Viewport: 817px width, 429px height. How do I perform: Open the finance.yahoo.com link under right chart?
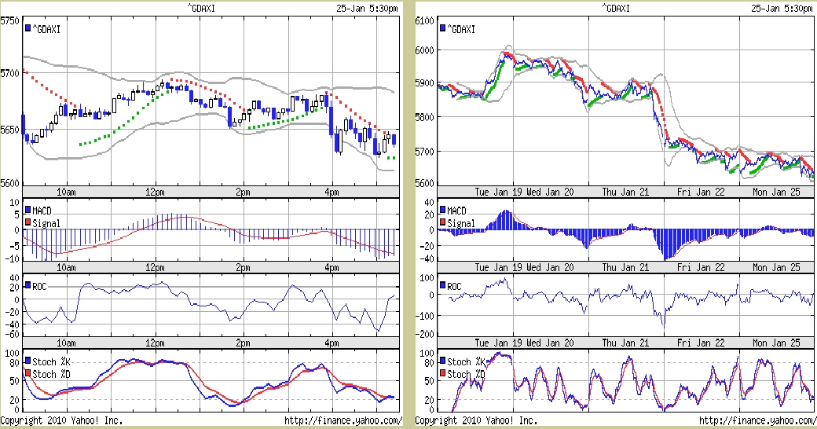pos(758,420)
